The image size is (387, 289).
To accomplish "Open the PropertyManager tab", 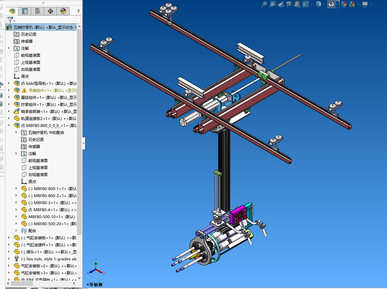I will 25,11.
